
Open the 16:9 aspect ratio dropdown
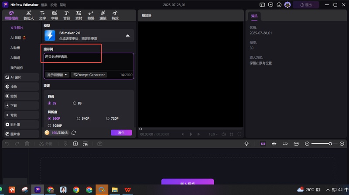click(x=213, y=134)
